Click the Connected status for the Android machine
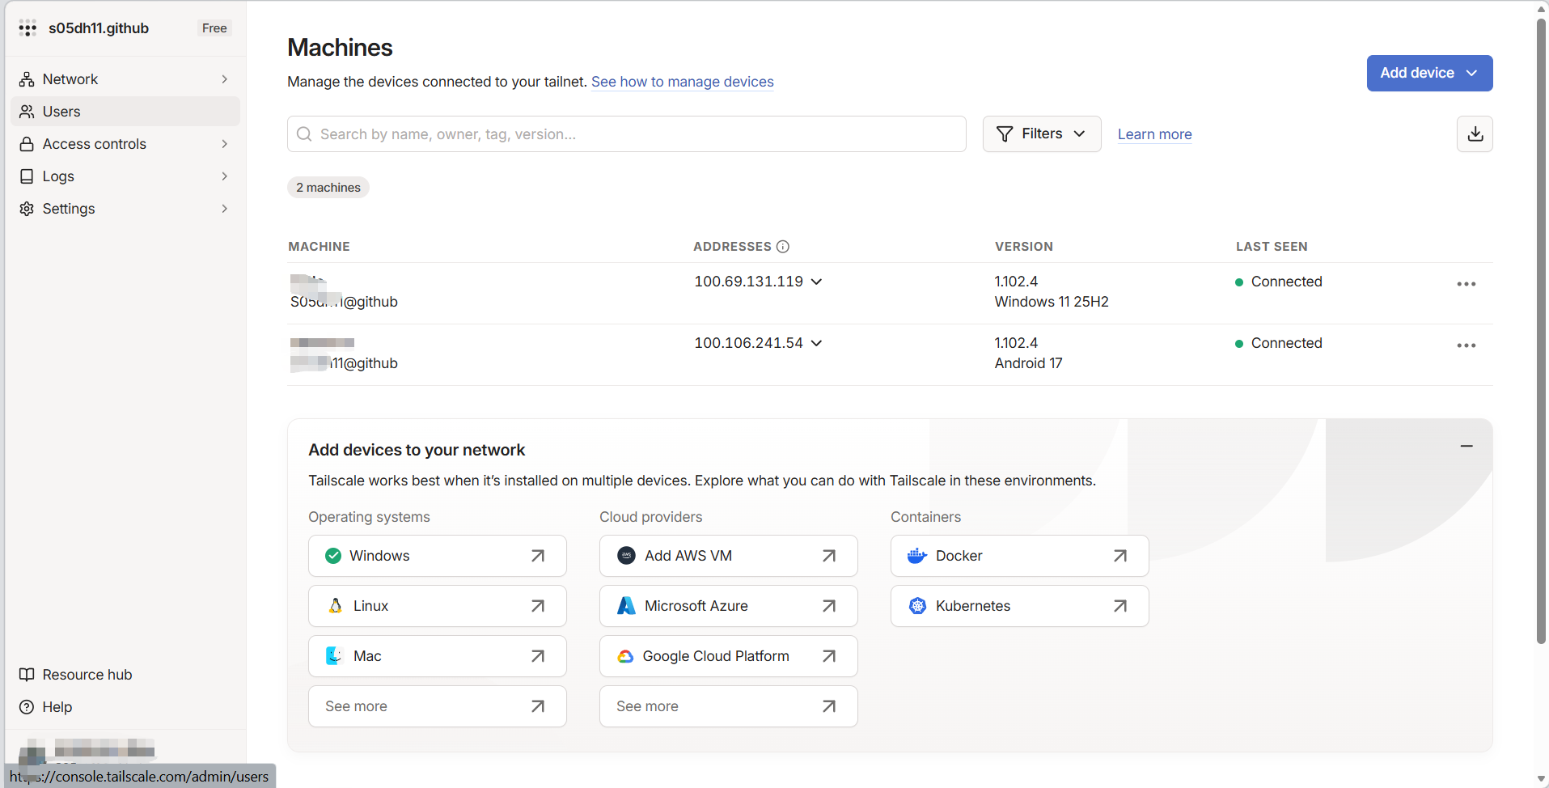The width and height of the screenshot is (1549, 788). click(x=1279, y=343)
